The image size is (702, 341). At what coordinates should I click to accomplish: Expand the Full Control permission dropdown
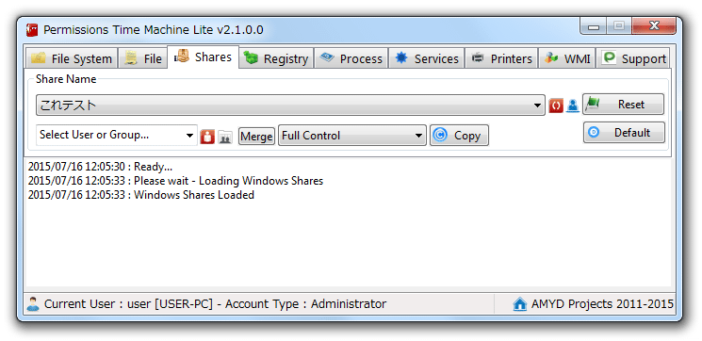point(352,136)
